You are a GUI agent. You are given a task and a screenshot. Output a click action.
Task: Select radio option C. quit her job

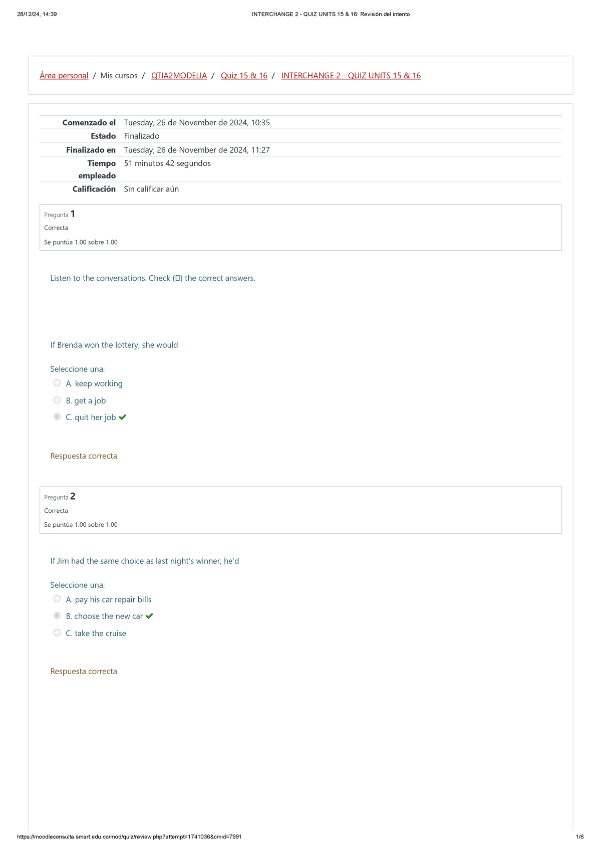pyautogui.click(x=57, y=417)
